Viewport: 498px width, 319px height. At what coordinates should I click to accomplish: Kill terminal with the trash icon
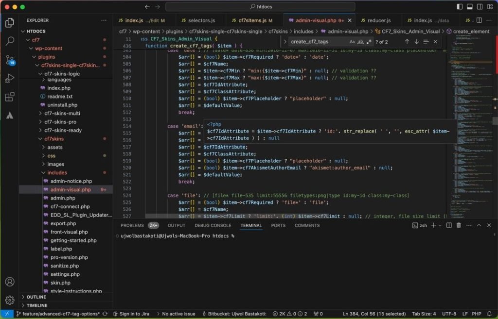click(x=459, y=225)
